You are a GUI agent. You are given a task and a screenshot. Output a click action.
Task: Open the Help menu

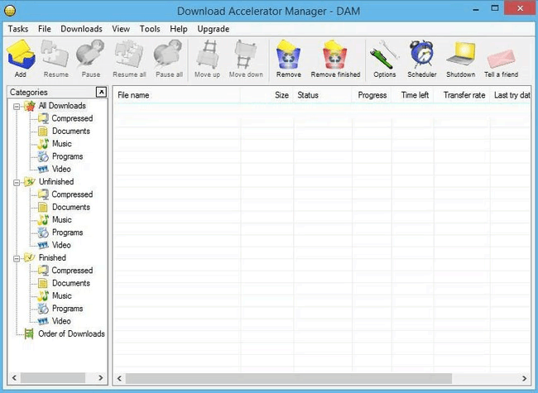[x=179, y=29]
